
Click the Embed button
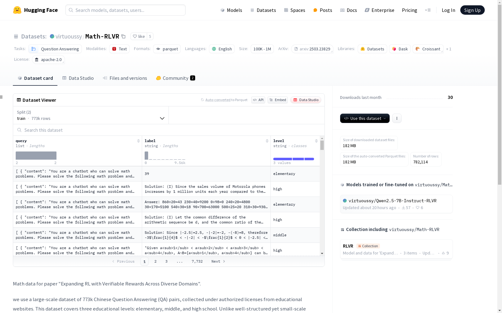[x=278, y=100]
